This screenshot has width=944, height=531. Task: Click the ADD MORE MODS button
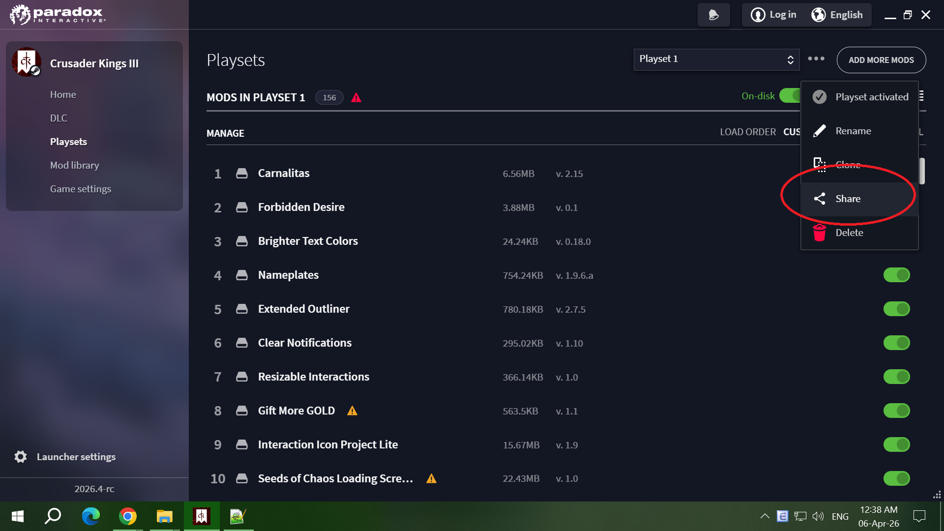click(x=881, y=60)
